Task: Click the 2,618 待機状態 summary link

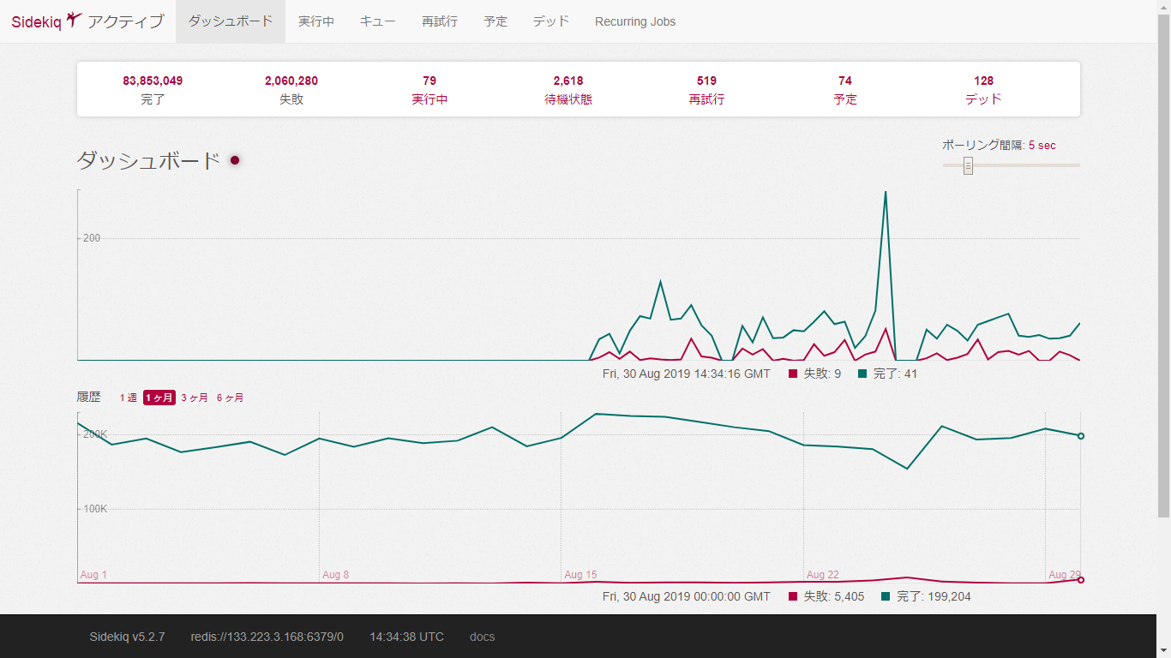Action: (568, 89)
